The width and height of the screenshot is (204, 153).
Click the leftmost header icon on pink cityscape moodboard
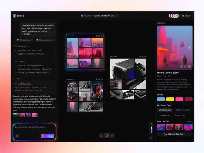point(97,36)
